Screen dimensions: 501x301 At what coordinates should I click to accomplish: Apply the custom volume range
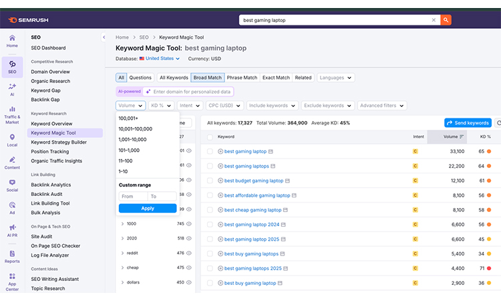[x=148, y=208]
